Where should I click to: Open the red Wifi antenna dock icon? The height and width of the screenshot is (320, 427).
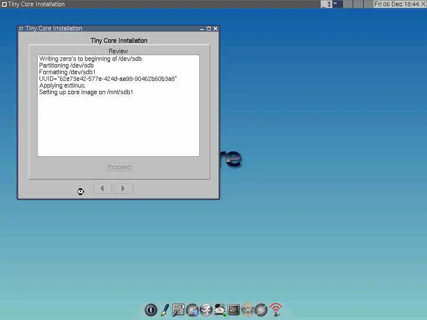(276, 310)
